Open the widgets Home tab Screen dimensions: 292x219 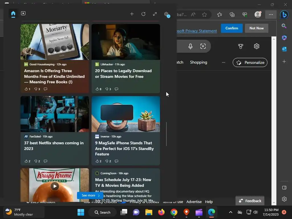coord(13,14)
